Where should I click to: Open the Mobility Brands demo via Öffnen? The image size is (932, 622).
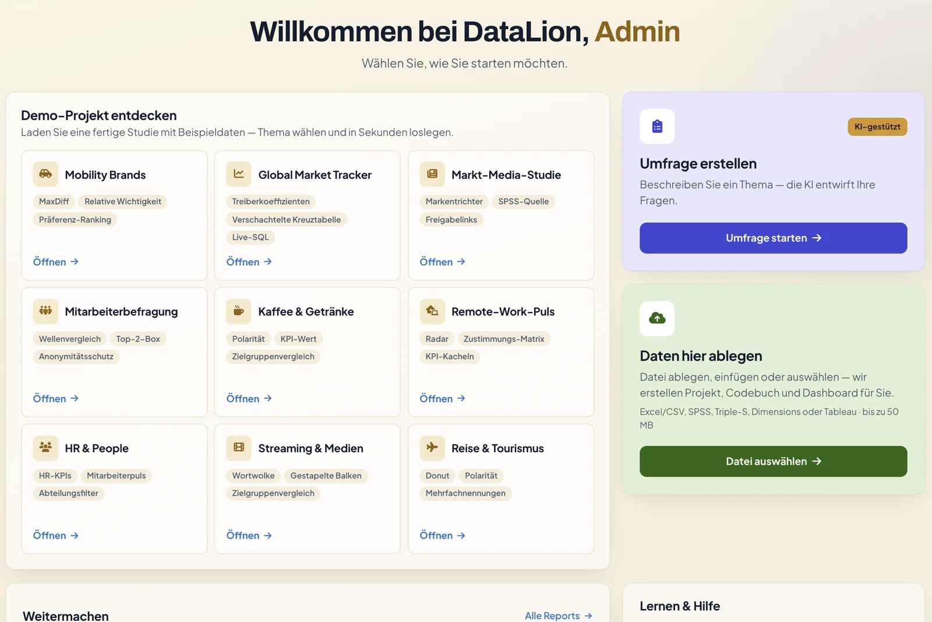pos(56,262)
